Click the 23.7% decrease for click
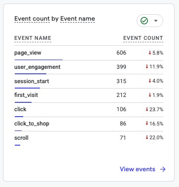The width and height of the screenshot is (179, 187). coord(154,109)
